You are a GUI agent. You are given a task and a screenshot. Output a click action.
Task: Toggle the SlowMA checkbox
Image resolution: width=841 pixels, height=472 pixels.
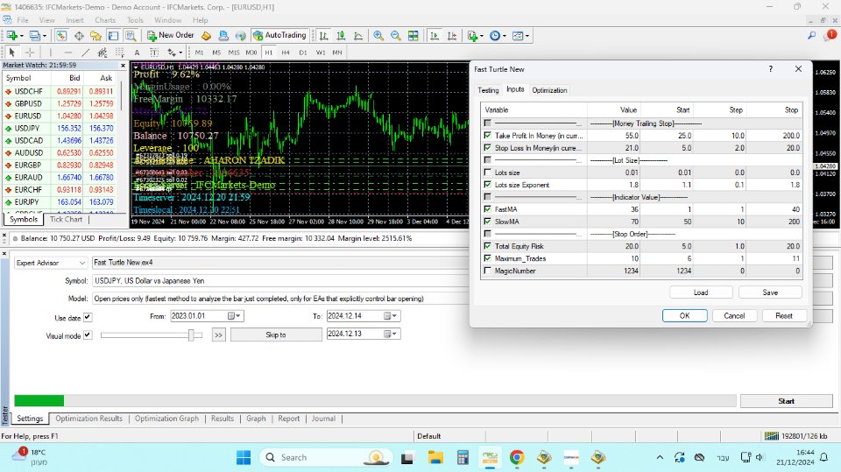point(488,221)
